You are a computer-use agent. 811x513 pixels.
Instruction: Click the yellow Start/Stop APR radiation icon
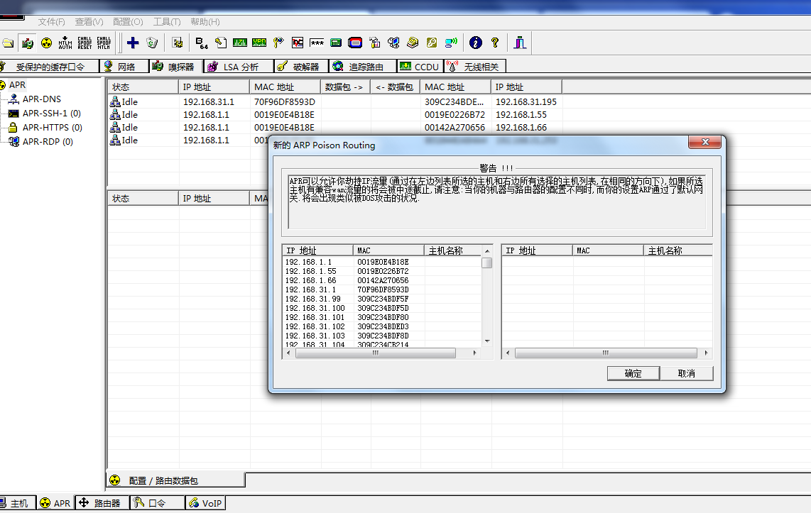pyautogui.click(x=46, y=43)
